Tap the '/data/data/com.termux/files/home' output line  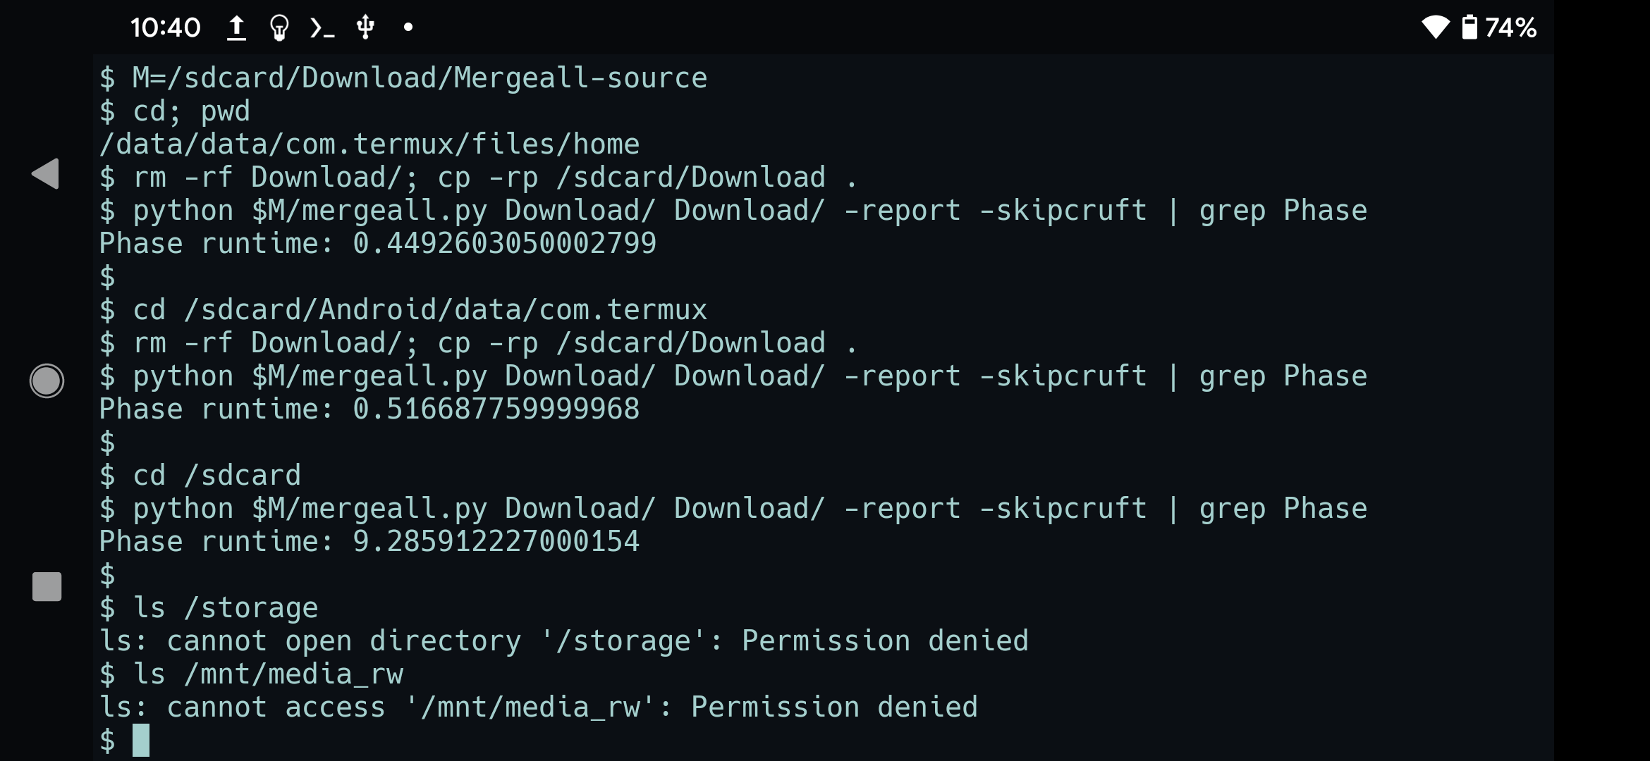click(369, 144)
